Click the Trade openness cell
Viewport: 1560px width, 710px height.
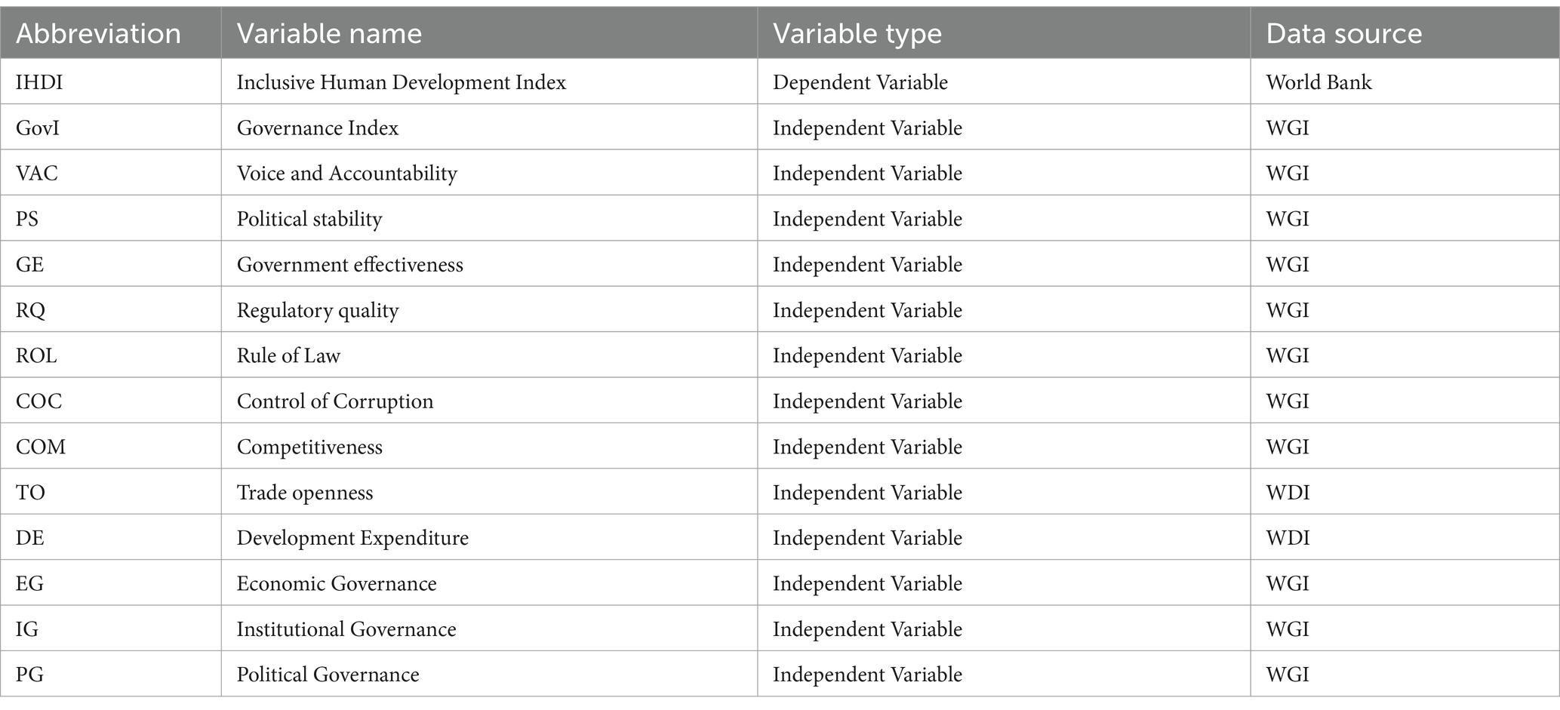489,492
